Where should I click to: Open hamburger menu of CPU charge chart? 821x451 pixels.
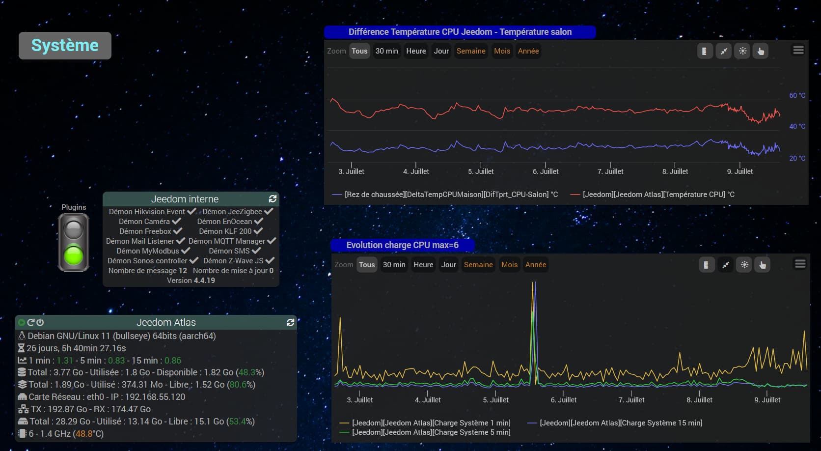800,264
